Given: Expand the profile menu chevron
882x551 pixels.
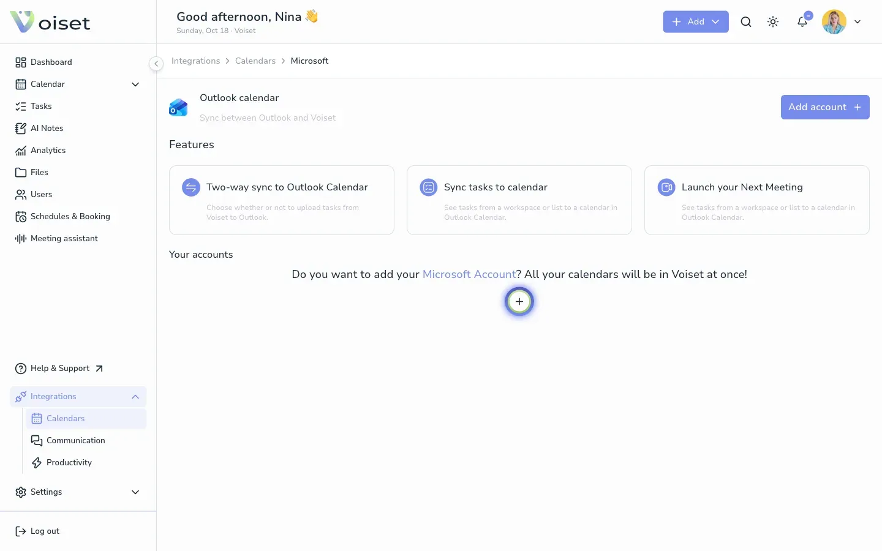Looking at the screenshot, I should coord(858,22).
